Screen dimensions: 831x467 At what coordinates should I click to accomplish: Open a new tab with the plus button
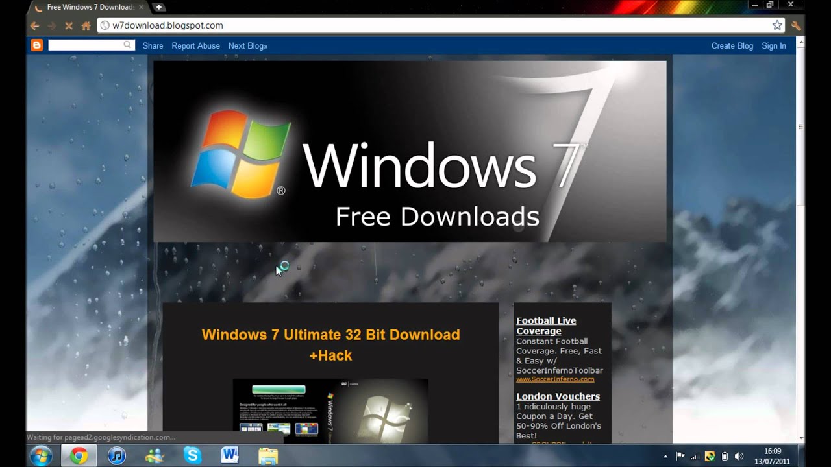point(159,7)
